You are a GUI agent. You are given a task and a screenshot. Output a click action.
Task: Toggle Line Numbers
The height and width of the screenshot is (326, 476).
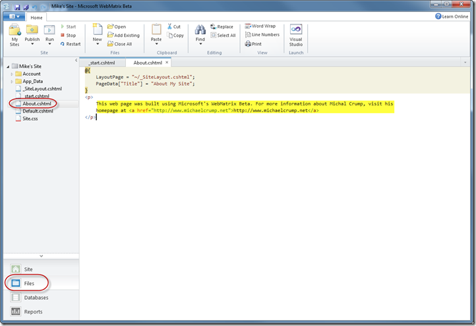point(262,34)
